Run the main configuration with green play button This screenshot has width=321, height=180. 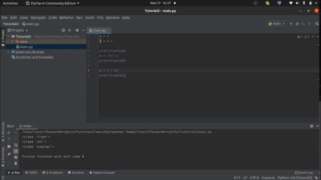[291, 23]
